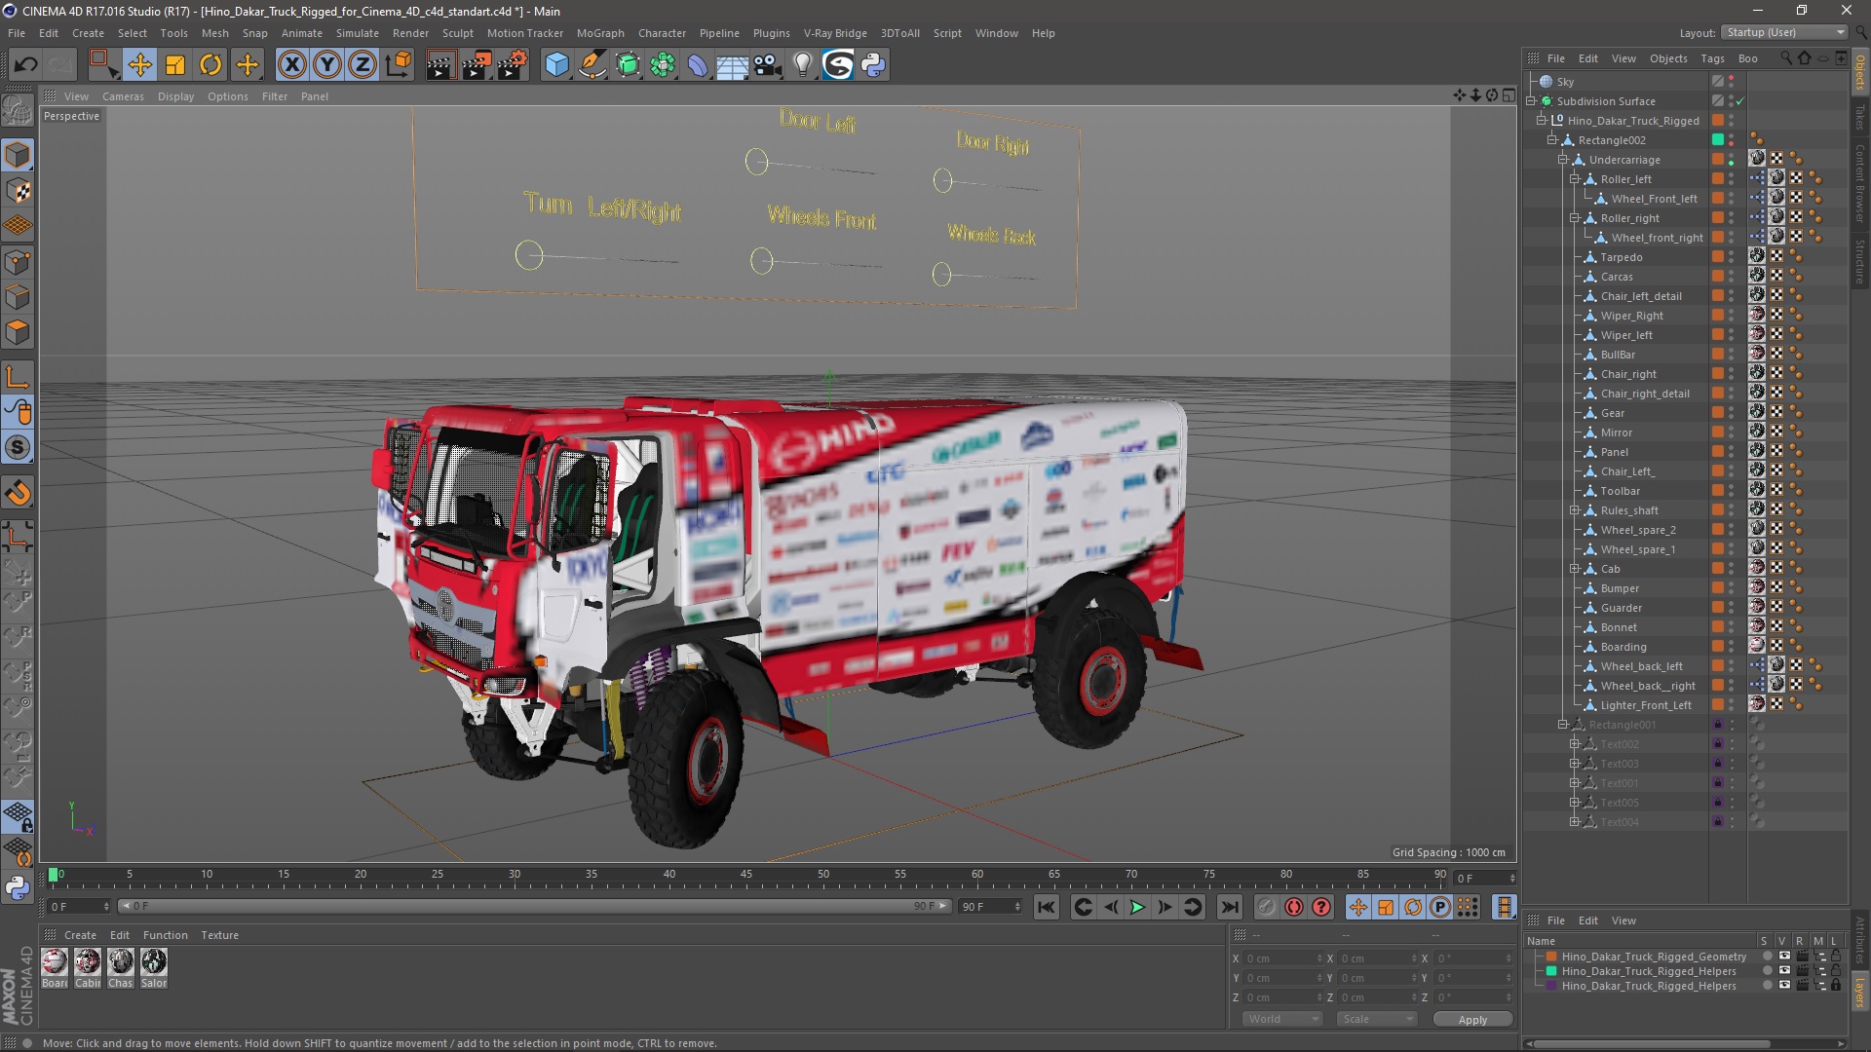Open the Simulate menu
The width and height of the screenshot is (1871, 1052).
(x=358, y=33)
